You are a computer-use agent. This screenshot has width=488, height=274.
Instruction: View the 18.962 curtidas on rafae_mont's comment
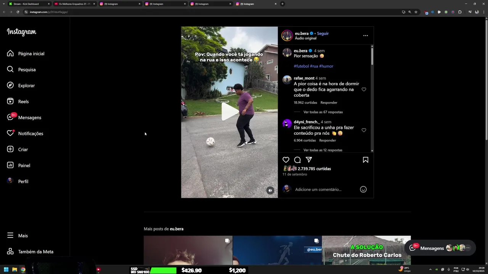click(305, 103)
